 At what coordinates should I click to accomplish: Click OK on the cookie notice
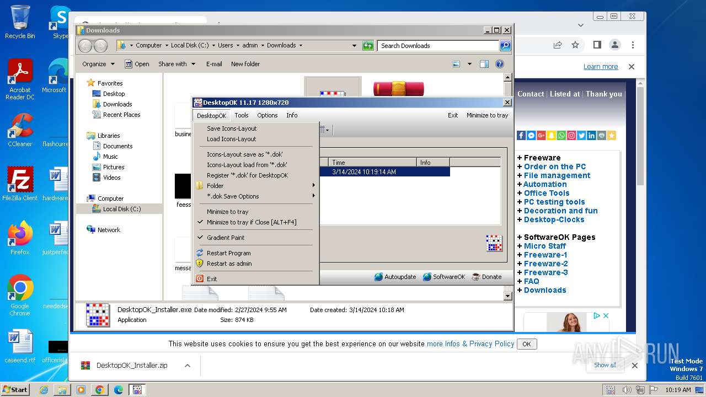[527, 344]
